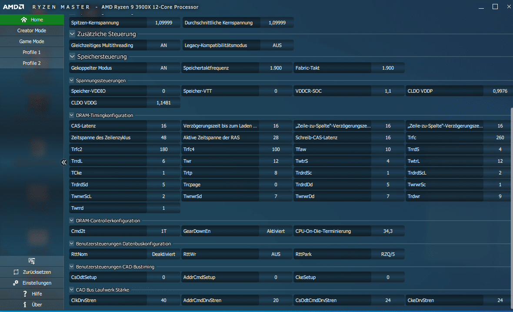Click RttWr AUS value
The height and width of the screenshot is (312, 513).
pyautogui.click(x=276, y=254)
